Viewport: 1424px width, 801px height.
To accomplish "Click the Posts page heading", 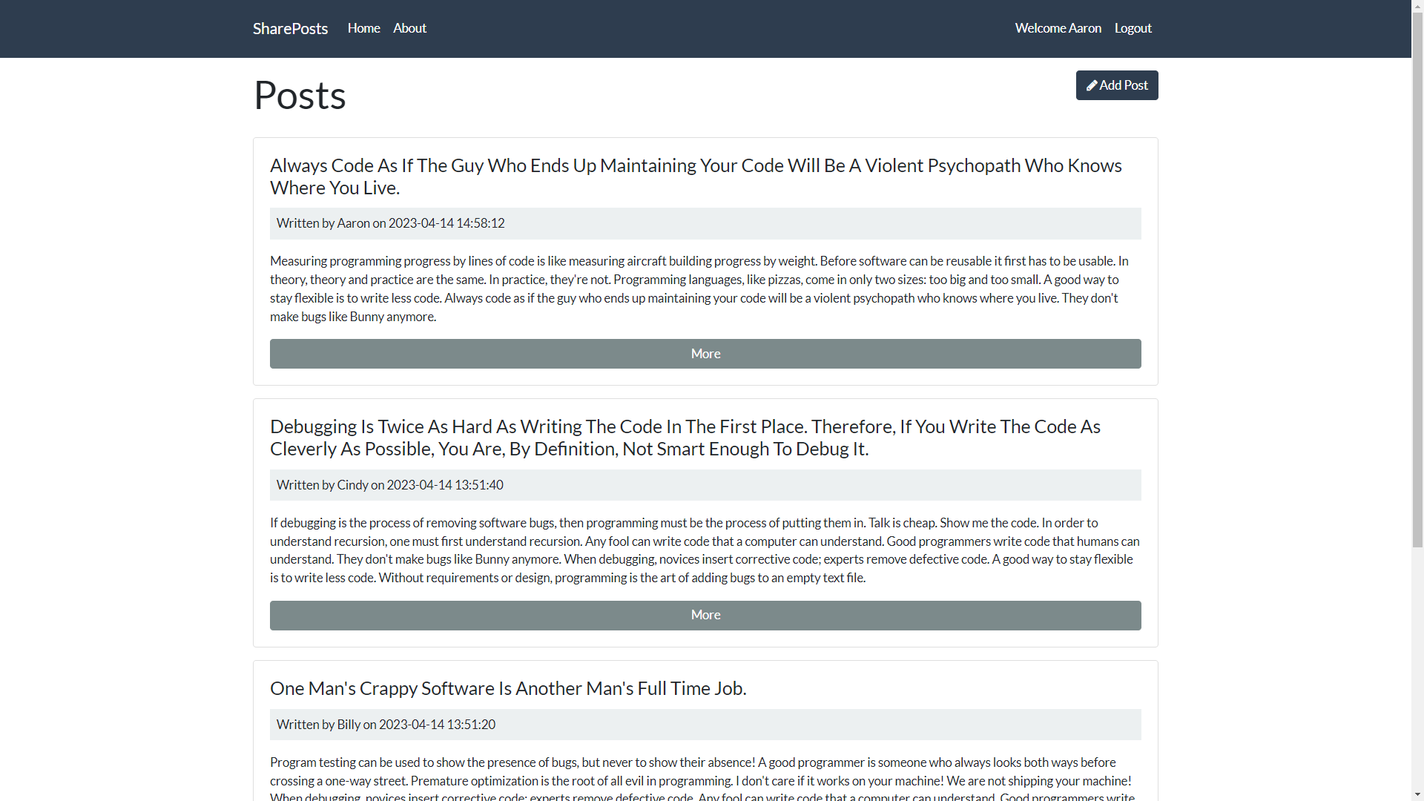I will pyautogui.click(x=300, y=95).
